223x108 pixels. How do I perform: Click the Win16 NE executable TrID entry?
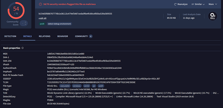(152, 93)
